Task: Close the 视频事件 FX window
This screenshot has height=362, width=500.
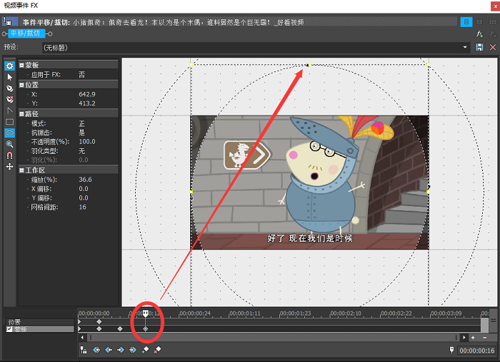Action: [495, 6]
